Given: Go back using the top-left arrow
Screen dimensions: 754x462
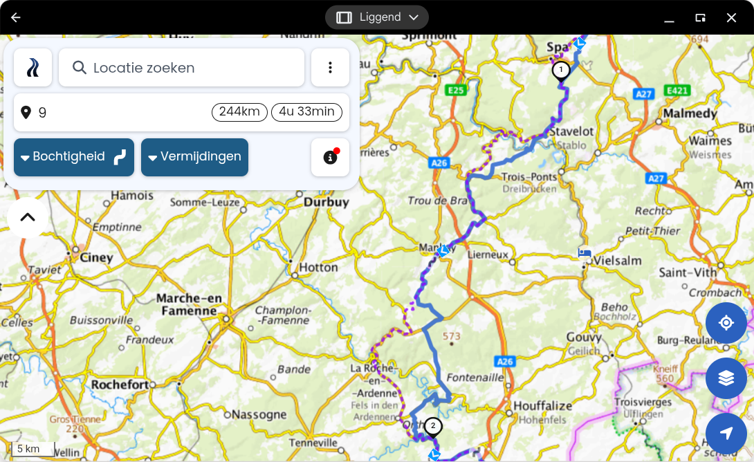Looking at the screenshot, I should point(16,18).
